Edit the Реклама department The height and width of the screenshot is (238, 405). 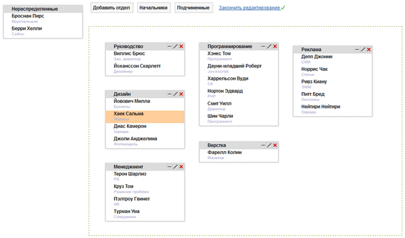coord(363,50)
